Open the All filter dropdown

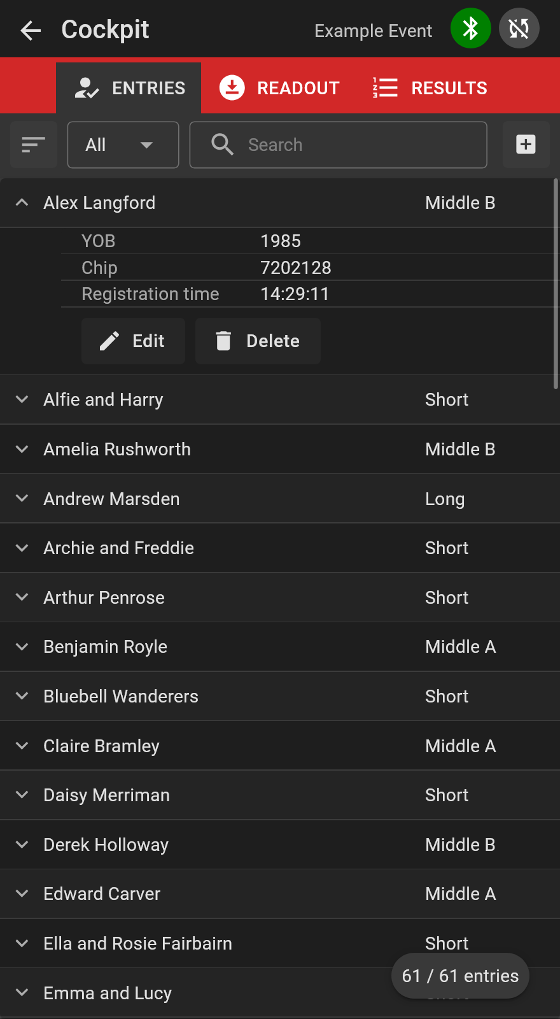pos(123,145)
